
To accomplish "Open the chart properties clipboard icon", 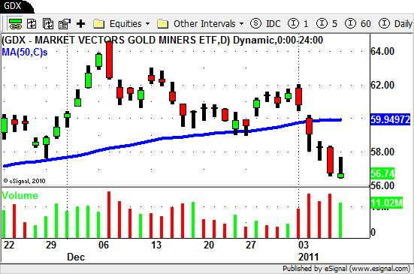I will 65,24.
